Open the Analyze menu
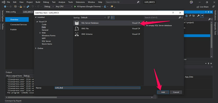This screenshot has width=218, height=103. pyautogui.click(x=62, y=2)
